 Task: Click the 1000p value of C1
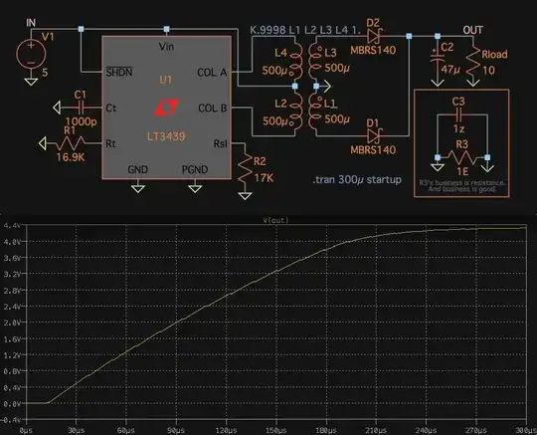tap(82, 121)
